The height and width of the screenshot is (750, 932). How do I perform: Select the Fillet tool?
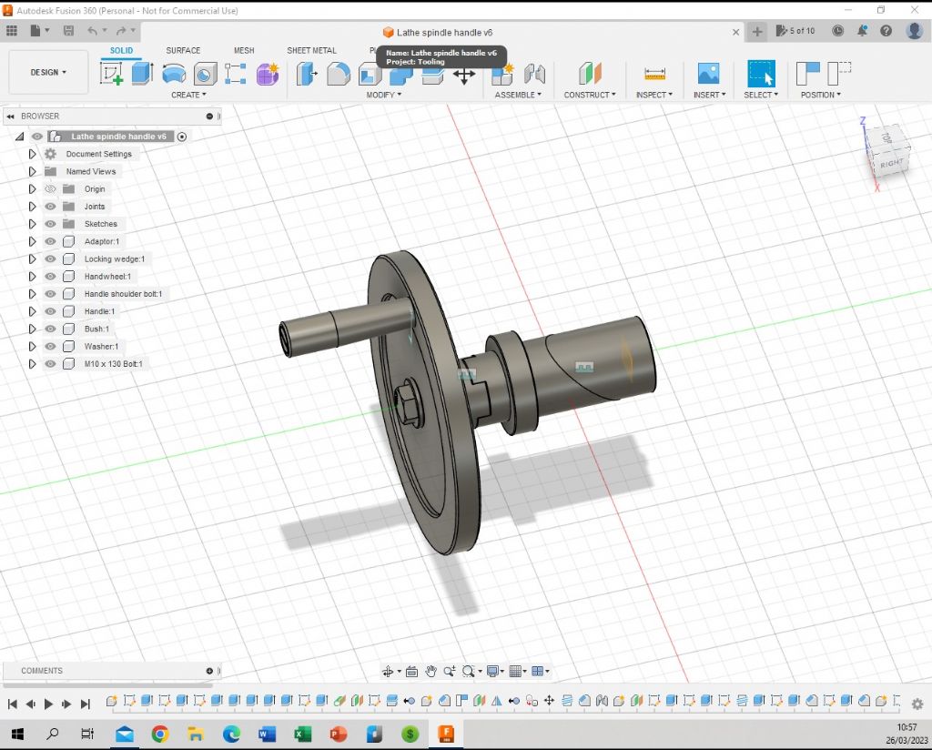[339, 74]
